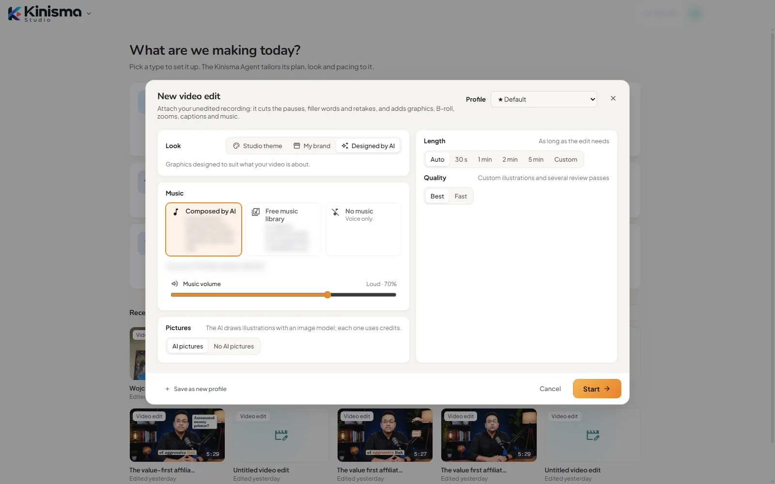
Task: Click the Kinisma Studio logo
Action: [45, 13]
